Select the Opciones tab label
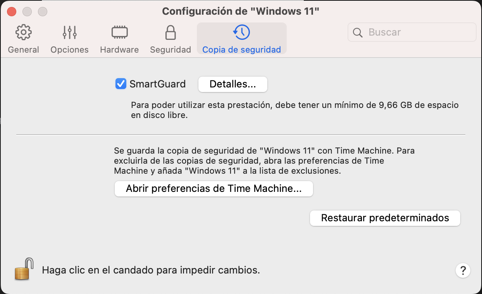Viewport: 482px width, 294px height. click(x=69, y=50)
